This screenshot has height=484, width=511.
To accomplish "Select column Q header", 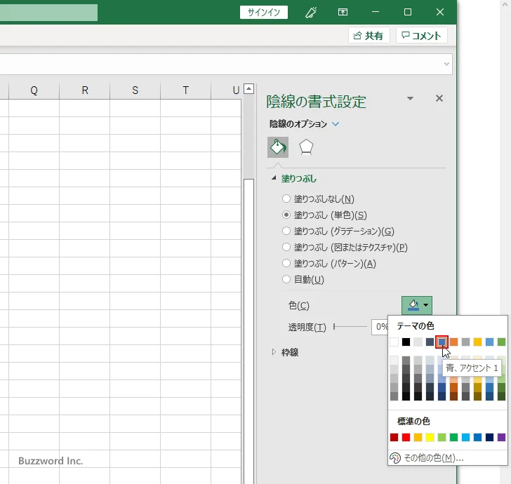I will [34, 90].
